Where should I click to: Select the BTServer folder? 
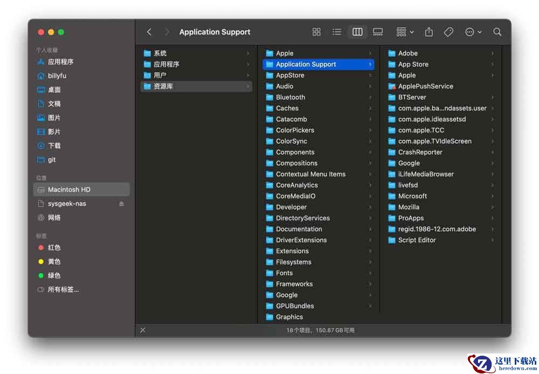441,98
